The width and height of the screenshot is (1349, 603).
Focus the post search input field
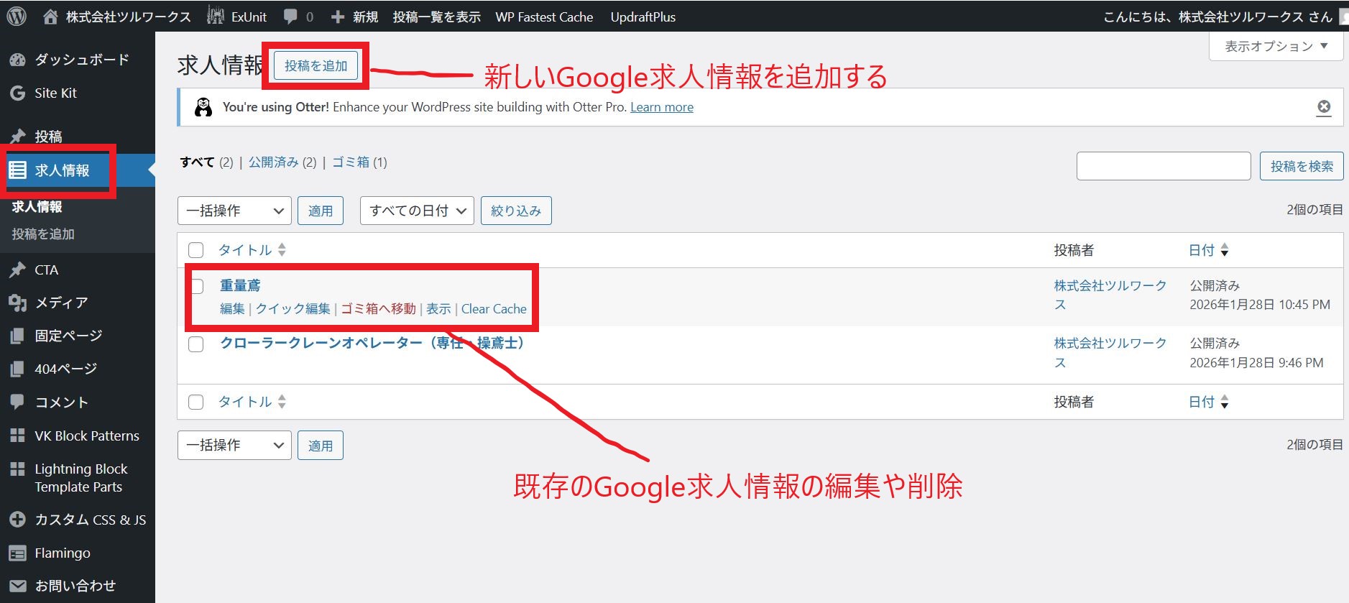pyautogui.click(x=1163, y=166)
